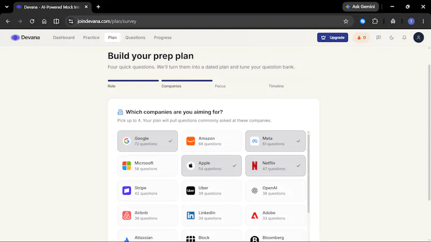The width and height of the screenshot is (431, 242).
Task: Jump to the Timeline step
Action: tap(276, 86)
